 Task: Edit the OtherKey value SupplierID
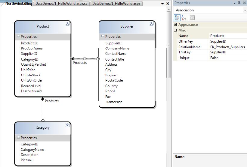tap(228, 41)
